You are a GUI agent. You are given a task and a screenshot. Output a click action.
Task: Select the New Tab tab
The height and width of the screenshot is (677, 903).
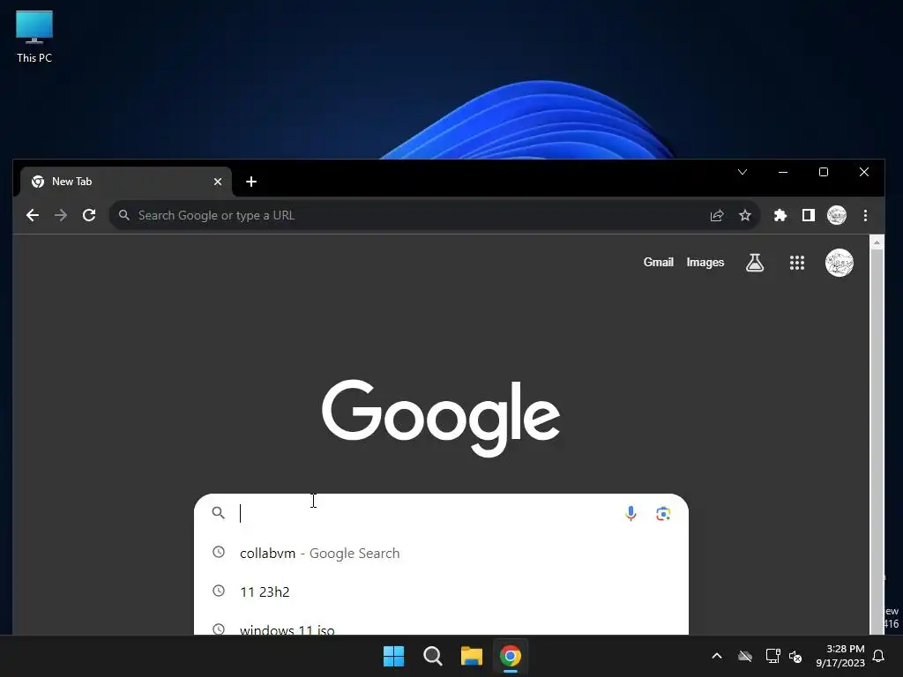125,182
